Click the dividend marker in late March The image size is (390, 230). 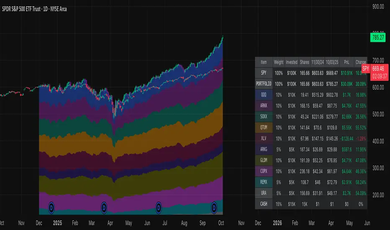pos(104,207)
